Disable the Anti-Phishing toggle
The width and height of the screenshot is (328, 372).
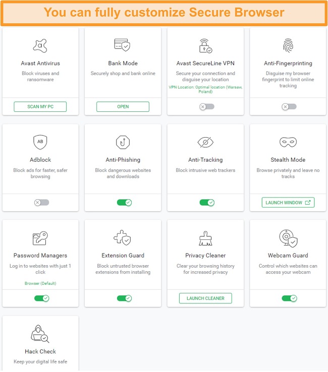click(124, 203)
